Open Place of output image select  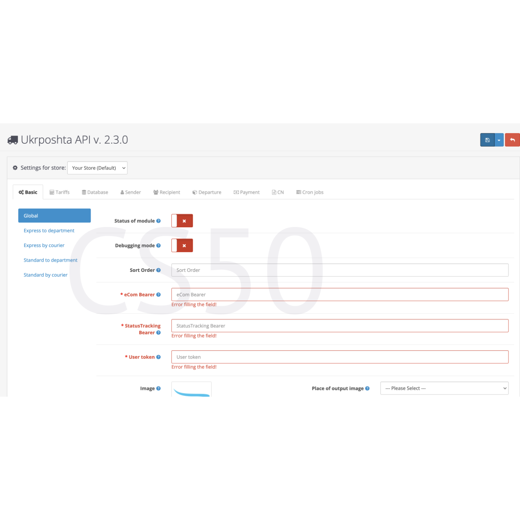(444, 388)
